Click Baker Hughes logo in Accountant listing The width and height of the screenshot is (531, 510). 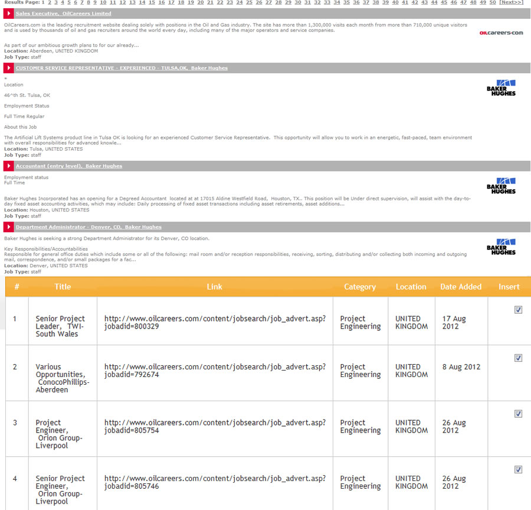(x=501, y=186)
